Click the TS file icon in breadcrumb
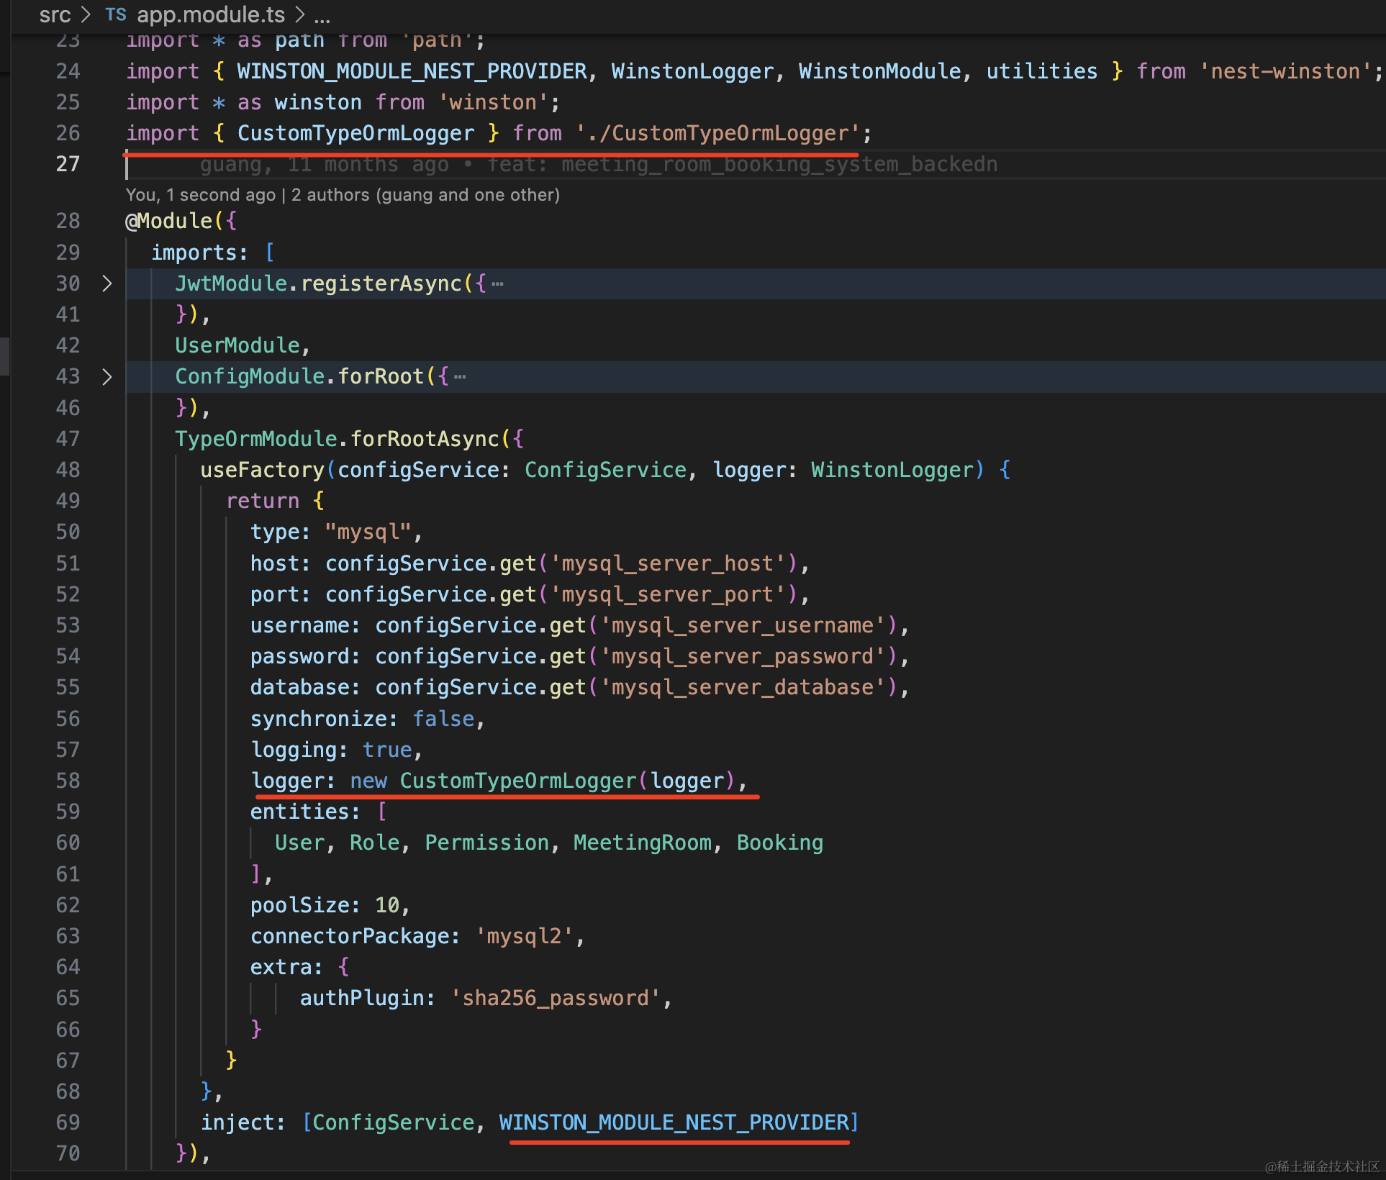The height and width of the screenshot is (1180, 1386). click(115, 14)
